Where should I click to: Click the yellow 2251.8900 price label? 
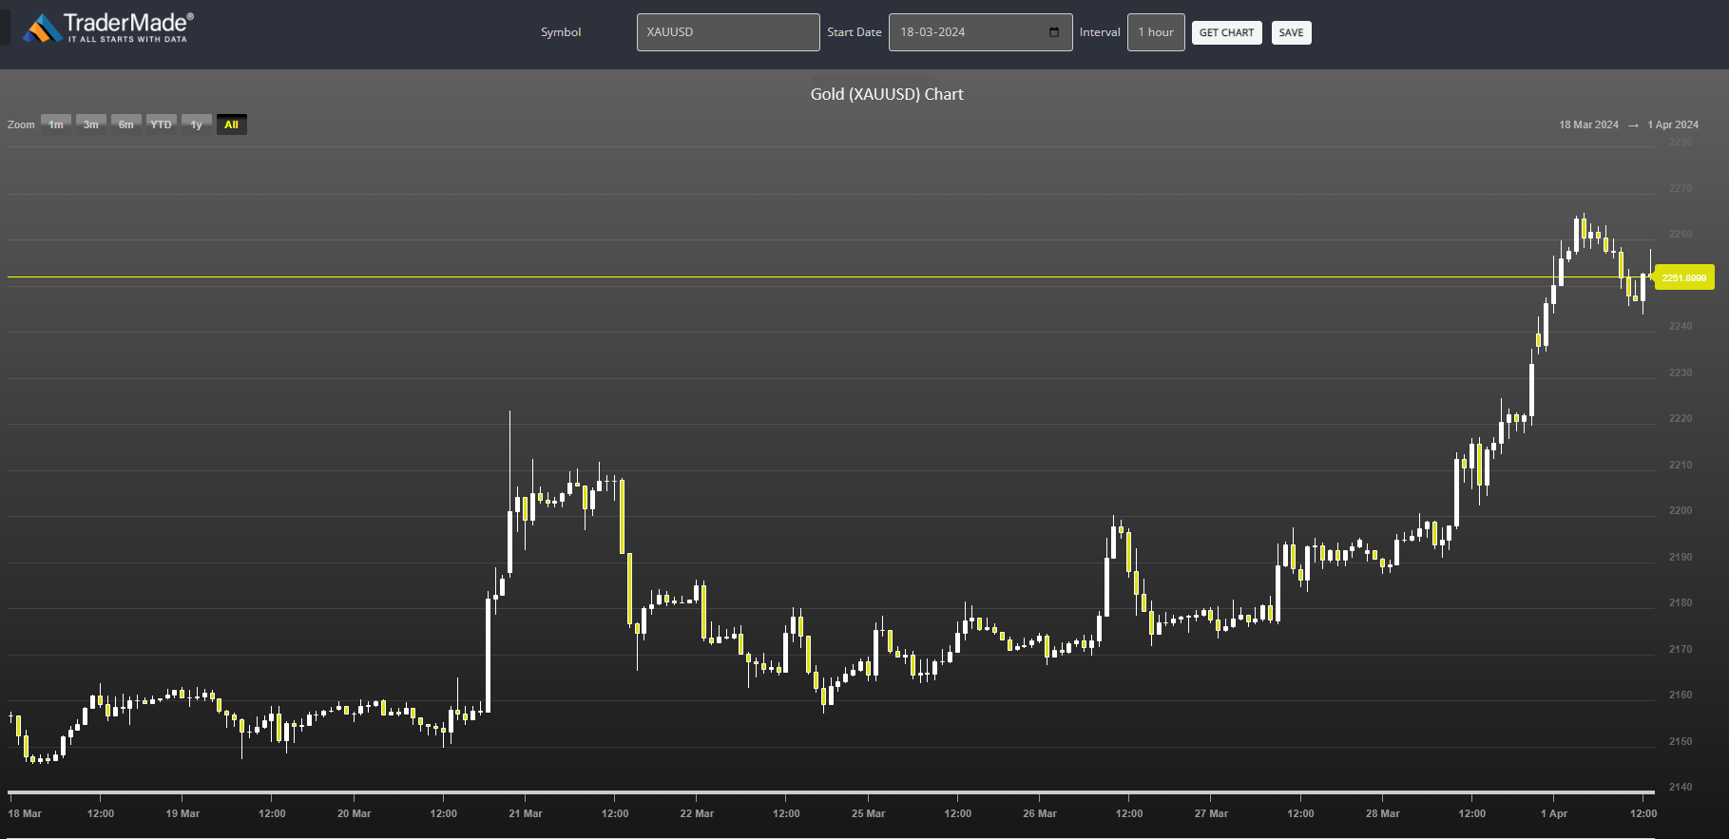pyautogui.click(x=1684, y=277)
